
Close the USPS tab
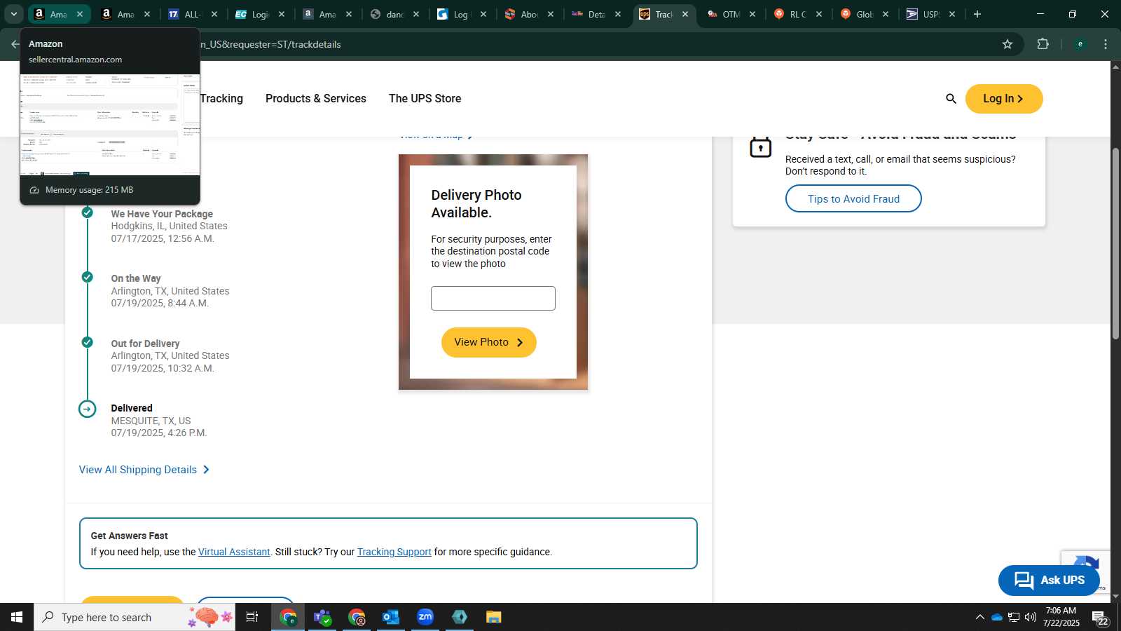tap(952, 14)
